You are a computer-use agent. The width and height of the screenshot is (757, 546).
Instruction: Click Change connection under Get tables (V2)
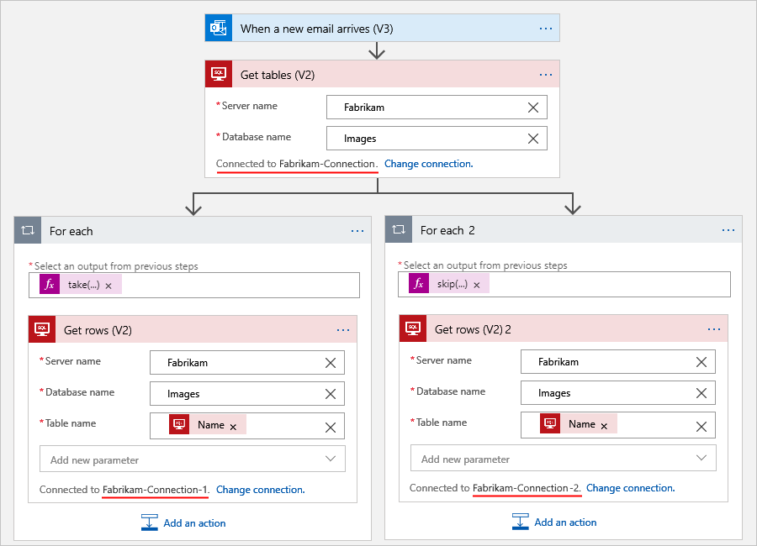point(428,164)
